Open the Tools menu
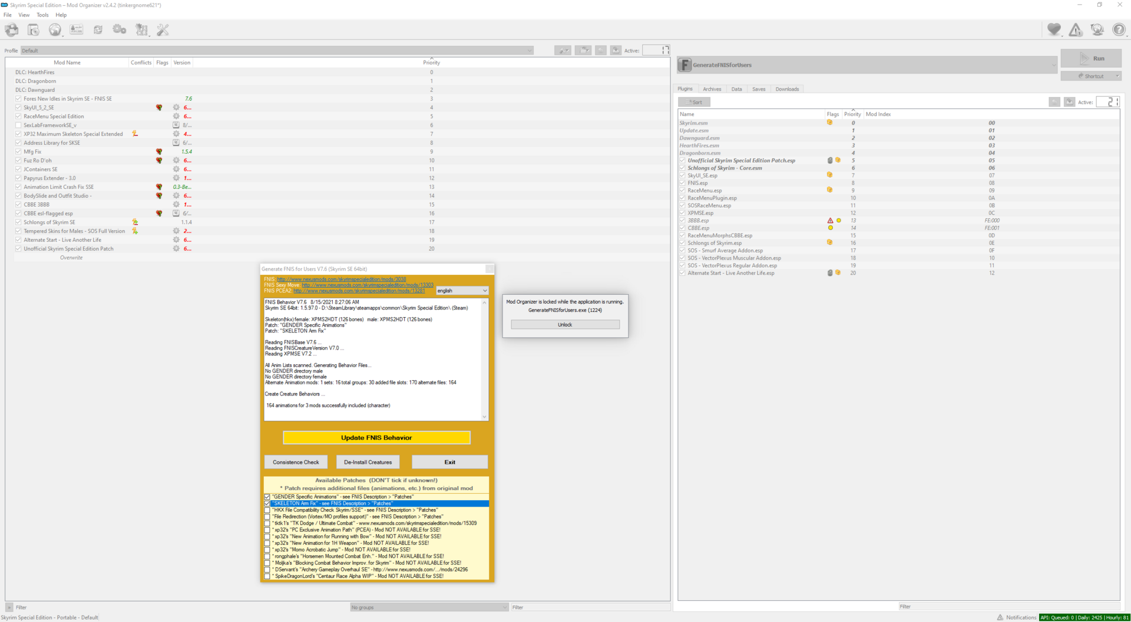This screenshot has height=622, width=1131. 42,15
